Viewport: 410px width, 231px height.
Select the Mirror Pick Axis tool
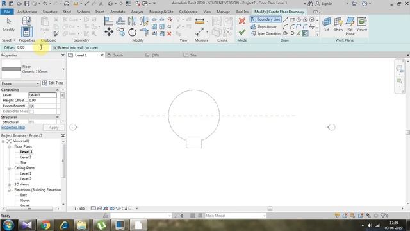tap(132, 21)
